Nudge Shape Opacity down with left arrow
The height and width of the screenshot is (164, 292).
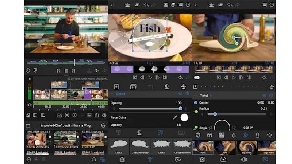pyautogui.click(x=114, y=109)
